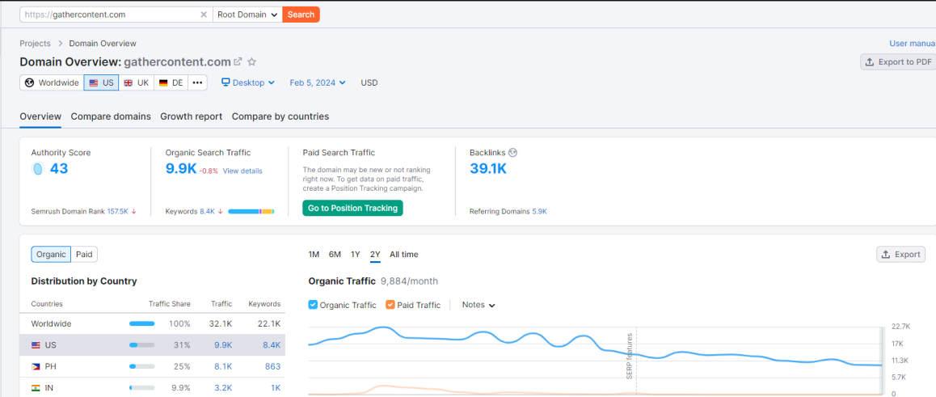Select 6M time range
The width and height of the screenshot is (936, 397).
pos(335,255)
